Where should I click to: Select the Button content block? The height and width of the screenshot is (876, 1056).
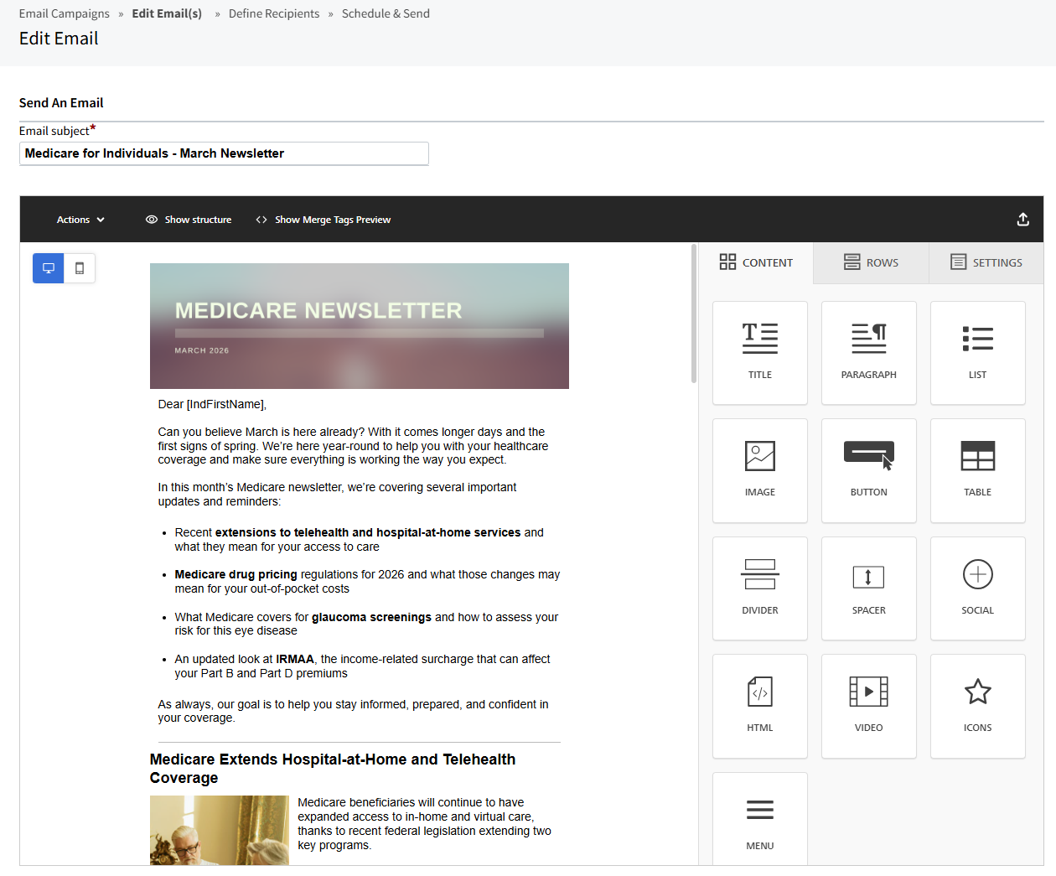(x=868, y=470)
